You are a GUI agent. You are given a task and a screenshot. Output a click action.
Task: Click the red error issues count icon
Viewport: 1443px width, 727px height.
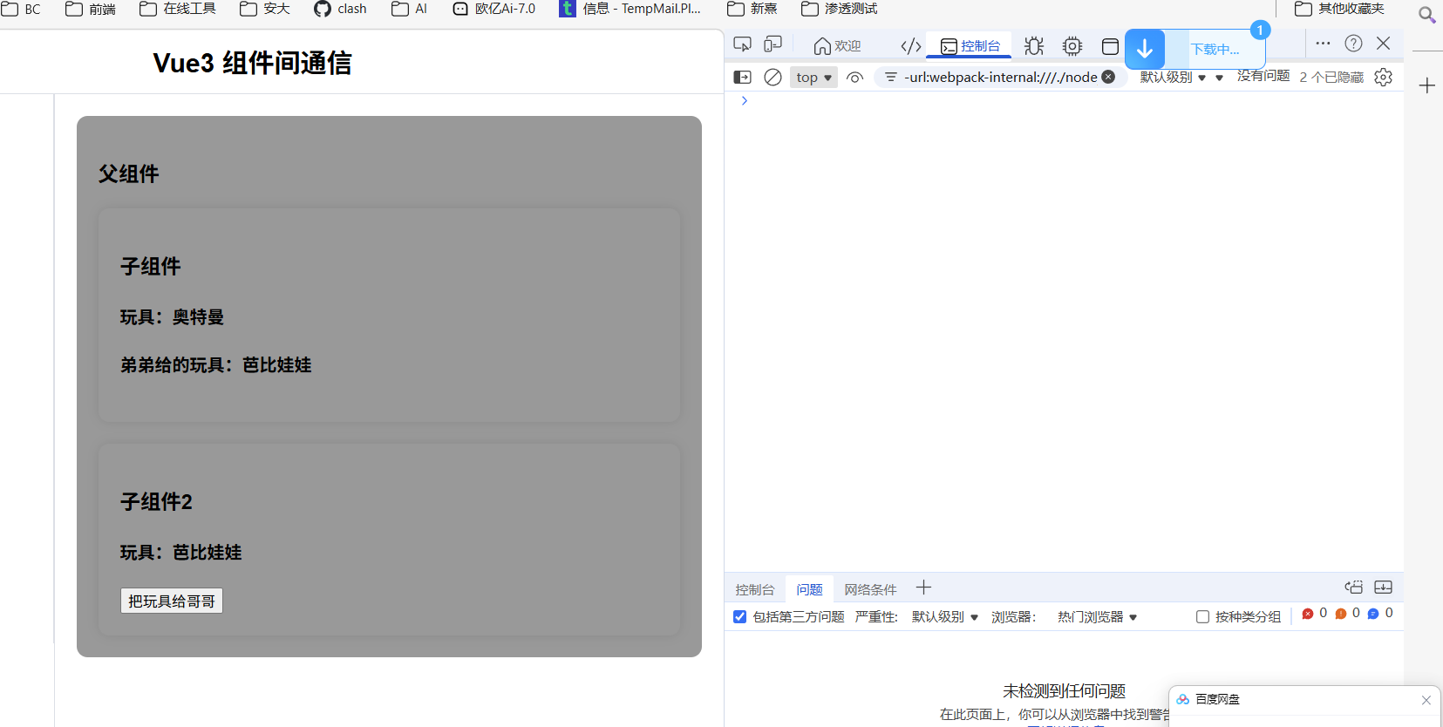(1307, 614)
